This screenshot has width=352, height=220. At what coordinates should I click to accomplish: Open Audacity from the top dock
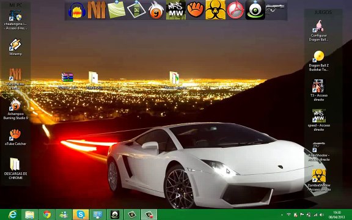(77, 10)
